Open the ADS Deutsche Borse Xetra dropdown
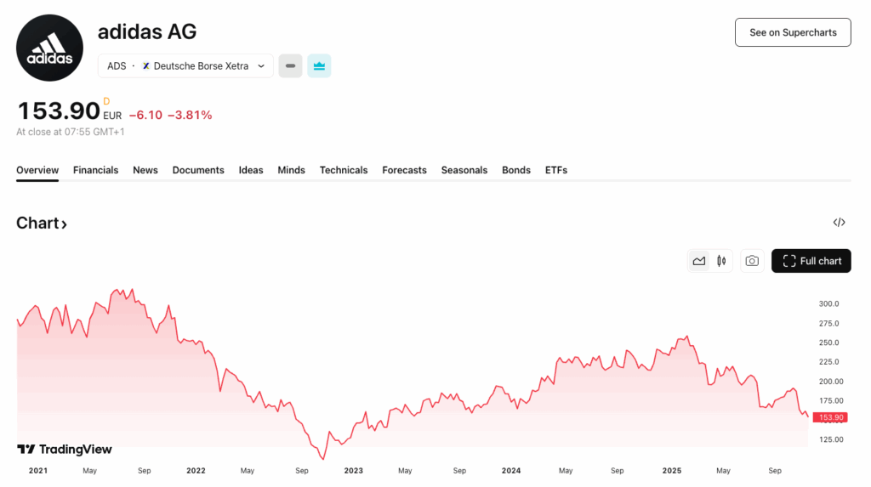This screenshot has width=871, height=487. 185,66
